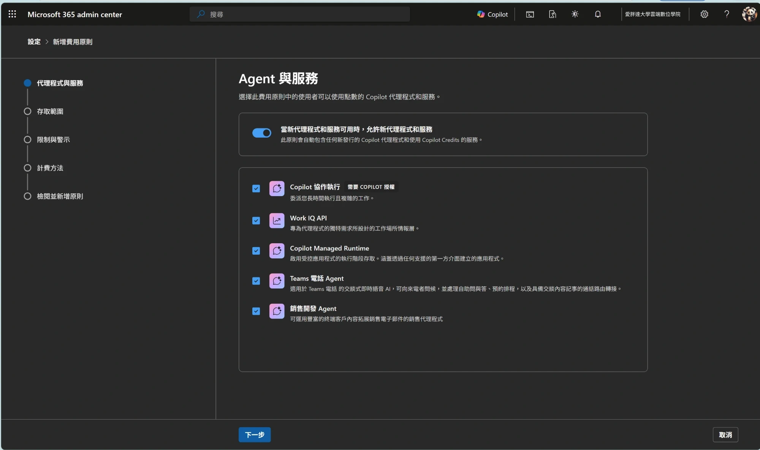Click the 取消 button
This screenshot has width=760, height=450.
tap(725, 434)
